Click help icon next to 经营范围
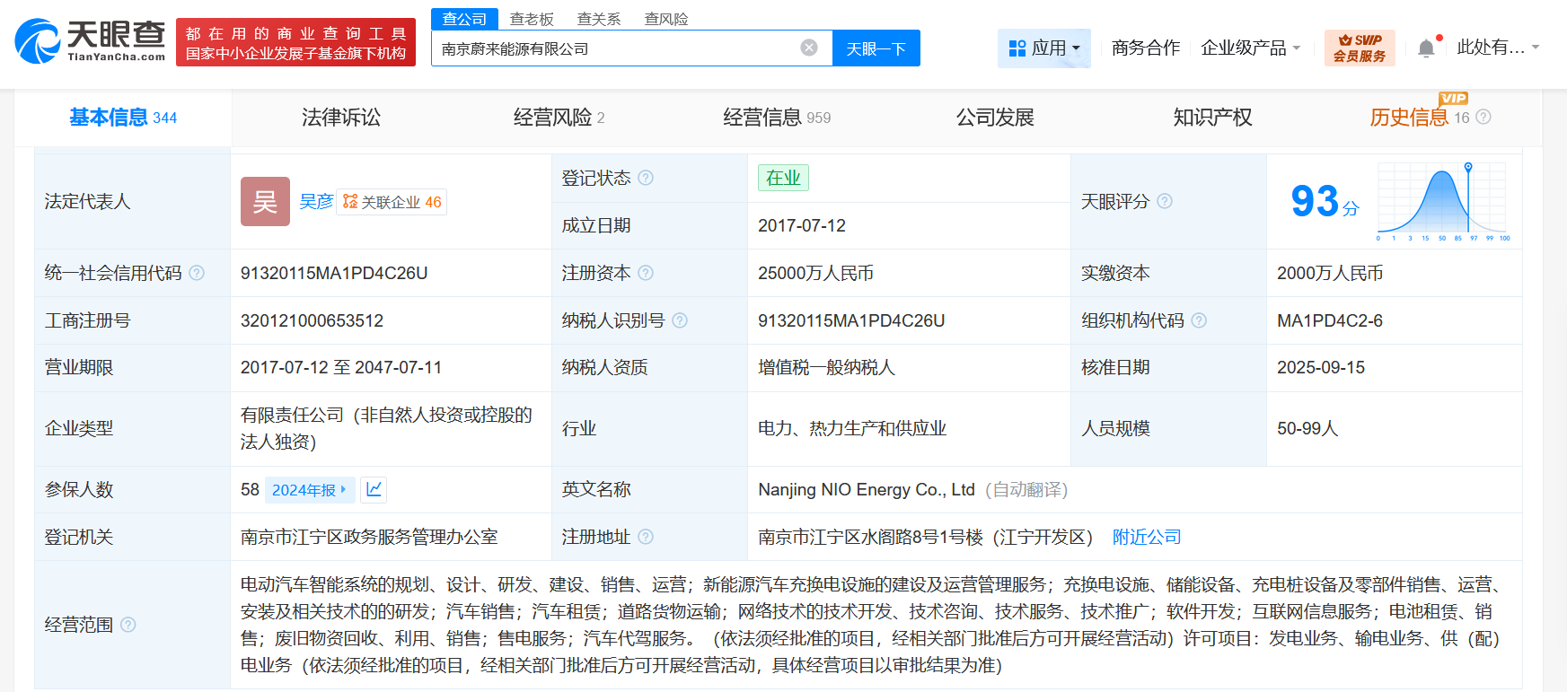The height and width of the screenshot is (692, 1567). click(128, 625)
